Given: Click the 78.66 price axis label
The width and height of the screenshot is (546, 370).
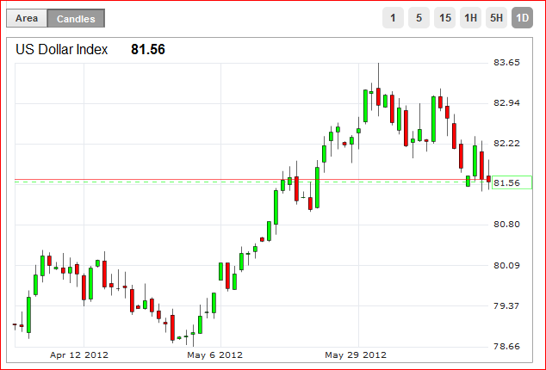Looking at the screenshot, I should pyautogui.click(x=506, y=346).
